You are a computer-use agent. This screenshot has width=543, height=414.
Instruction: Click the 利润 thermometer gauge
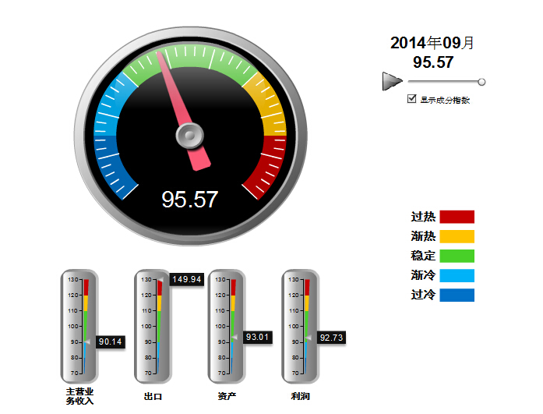[300, 326]
